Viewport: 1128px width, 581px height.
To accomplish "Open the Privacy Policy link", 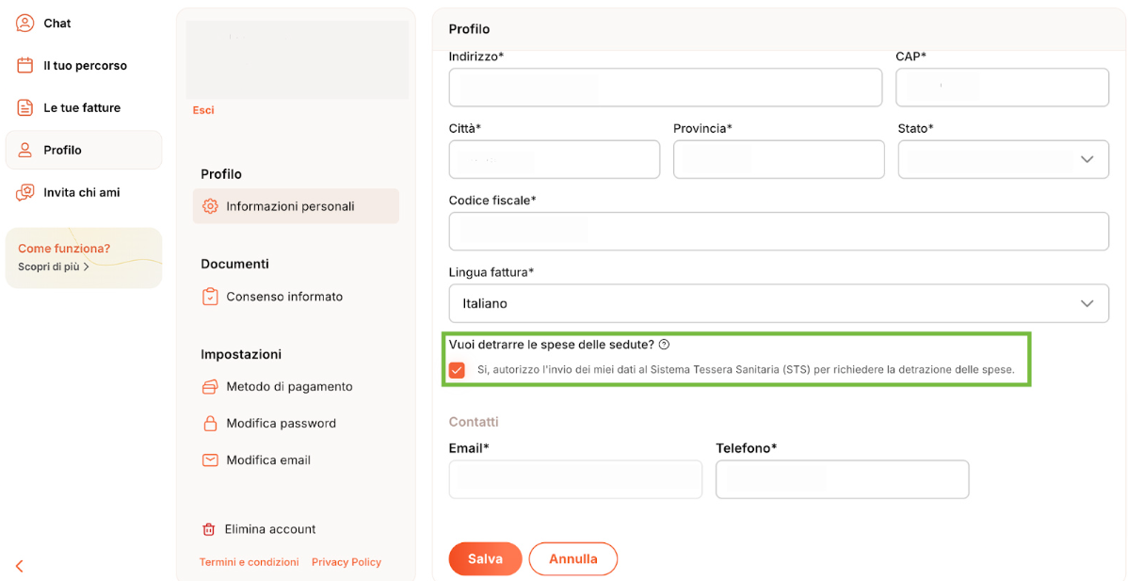I will [346, 562].
